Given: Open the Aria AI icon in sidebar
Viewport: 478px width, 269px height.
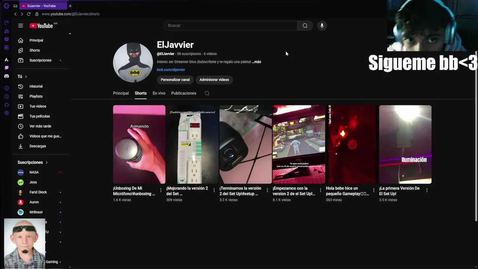Looking at the screenshot, I should (x=6, y=60).
